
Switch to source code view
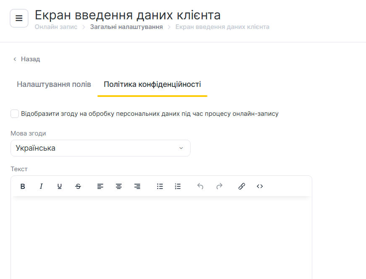[260, 186]
